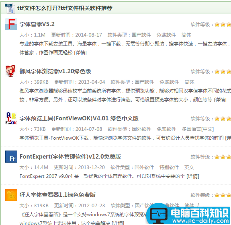Open FontExpert(字体管理软件)v12.0免费版 title link

click(70, 157)
